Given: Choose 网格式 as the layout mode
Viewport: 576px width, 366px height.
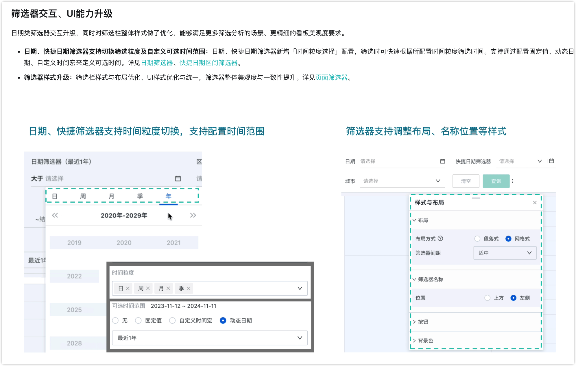Looking at the screenshot, I should (x=508, y=238).
